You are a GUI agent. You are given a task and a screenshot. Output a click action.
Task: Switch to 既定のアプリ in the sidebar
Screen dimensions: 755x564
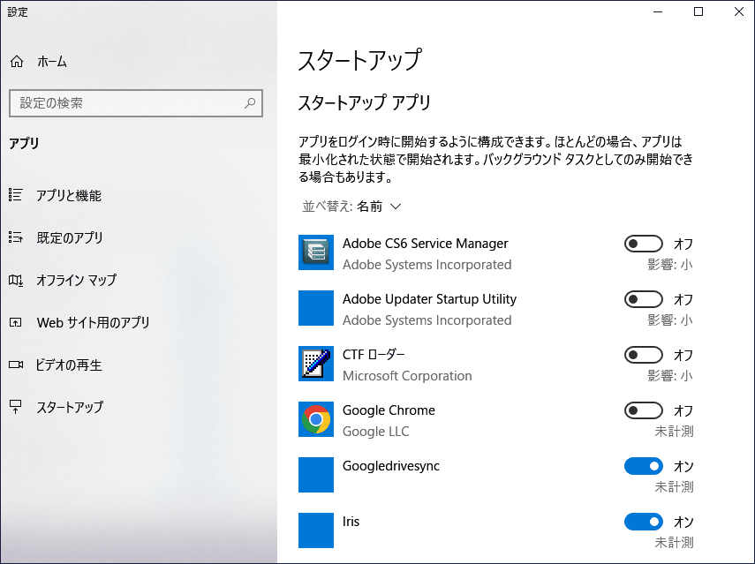(x=16, y=237)
